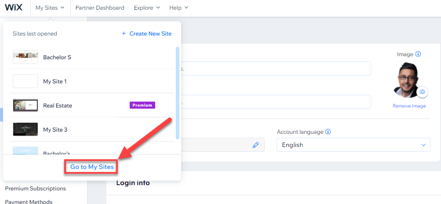The height and width of the screenshot is (204, 441).
Task: Expand the Help menu
Action: pyautogui.click(x=179, y=8)
